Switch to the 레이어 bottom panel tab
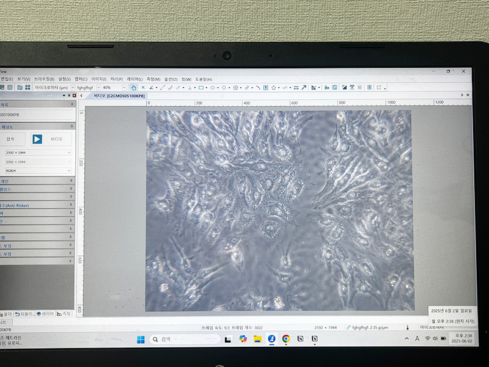The image size is (489, 367). [45, 313]
